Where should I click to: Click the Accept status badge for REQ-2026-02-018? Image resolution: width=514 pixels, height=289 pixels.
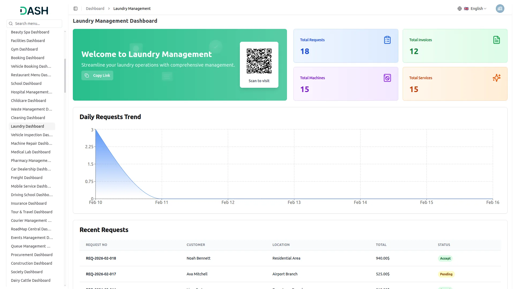point(445,258)
